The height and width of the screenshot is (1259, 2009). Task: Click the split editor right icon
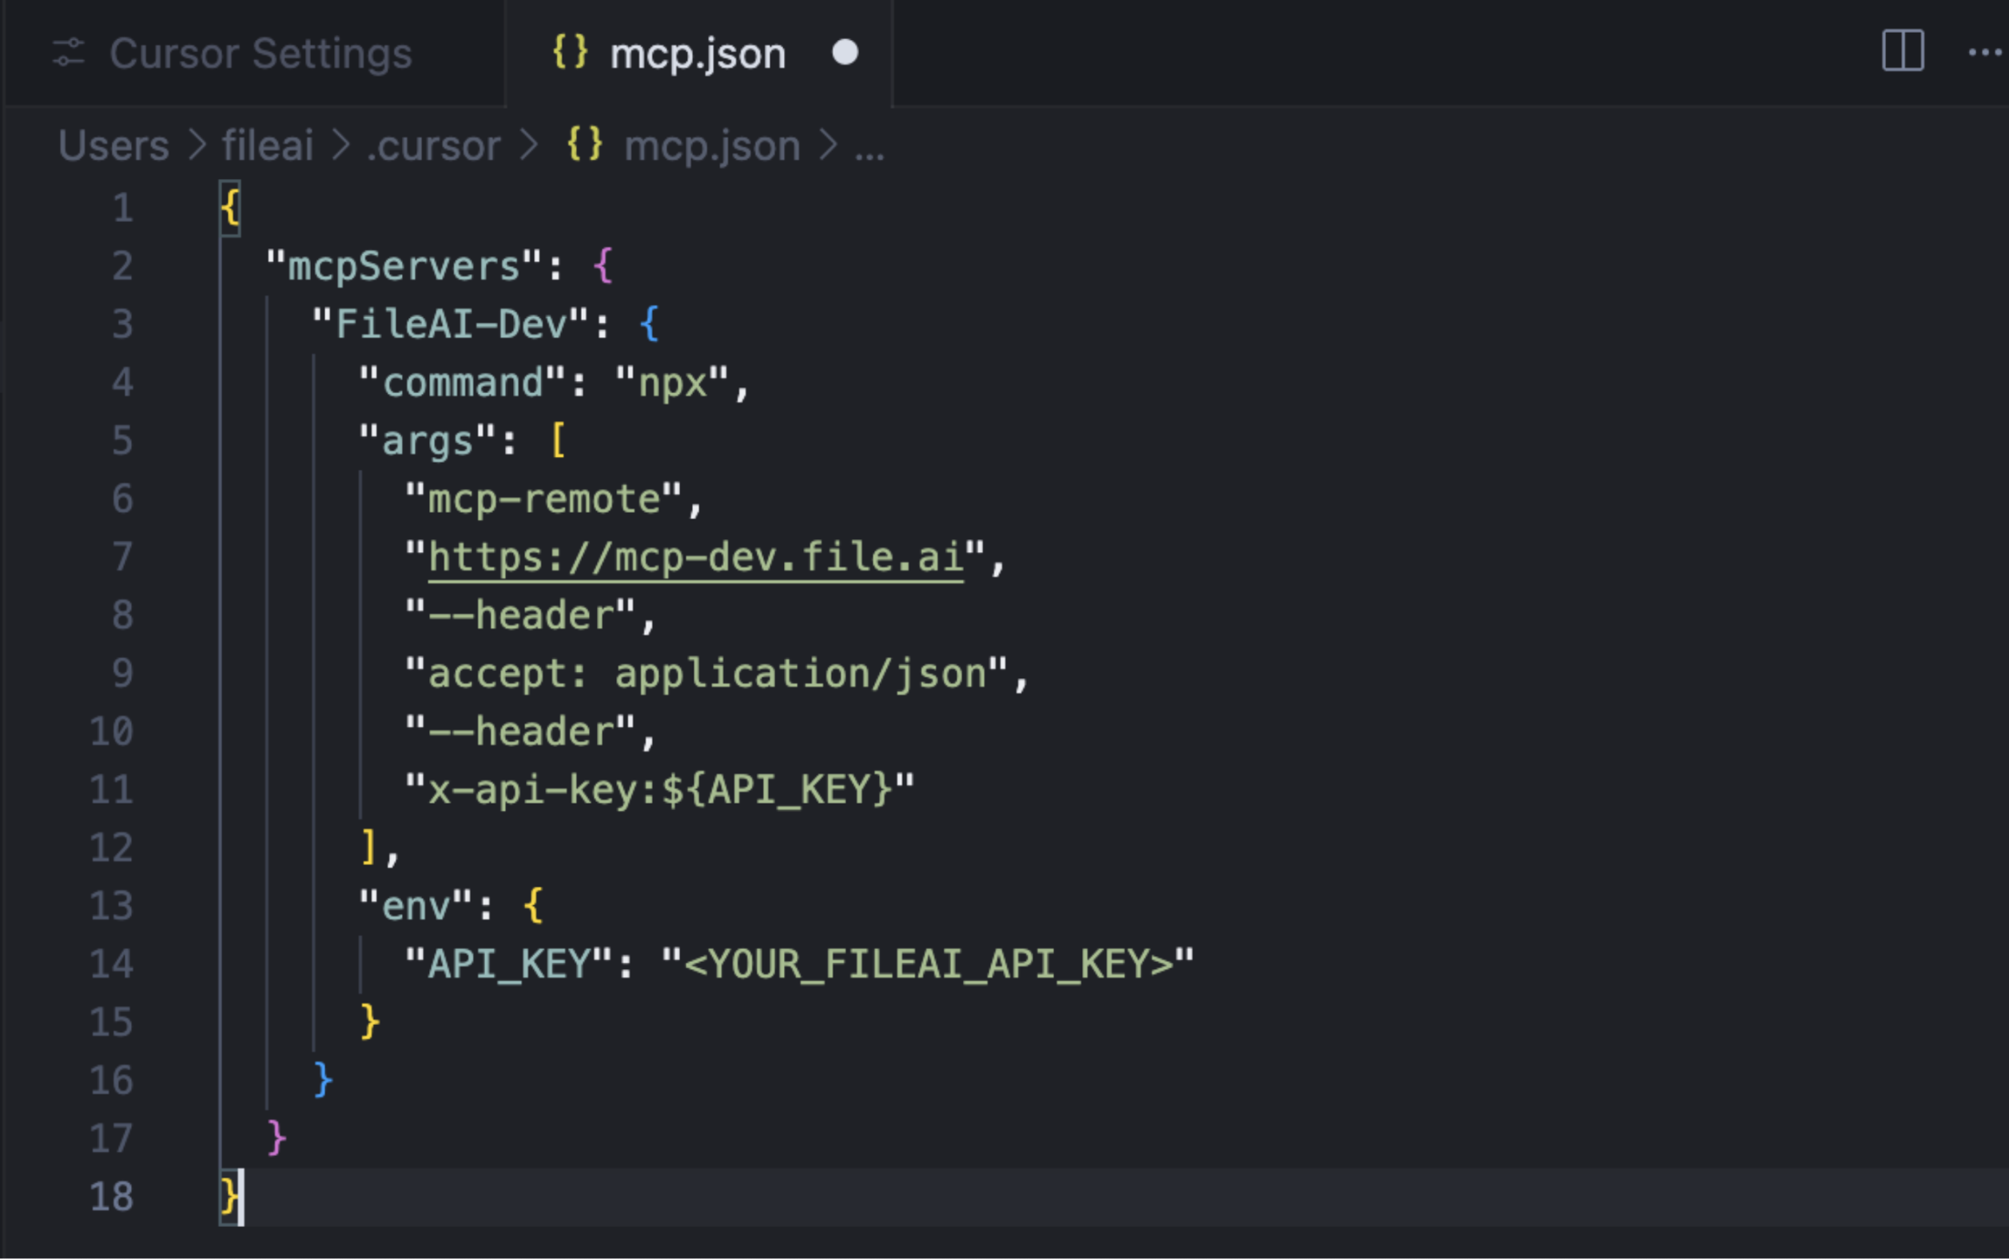pyautogui.click(x=1903, y=52)
